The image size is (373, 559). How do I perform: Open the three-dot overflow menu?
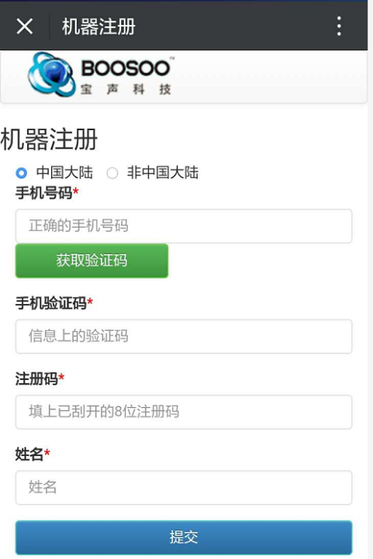click(339, 26)
